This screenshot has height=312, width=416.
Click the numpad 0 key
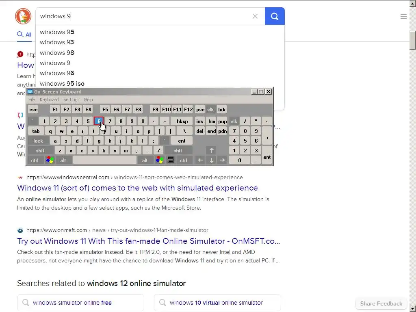(x=240, y=160)
